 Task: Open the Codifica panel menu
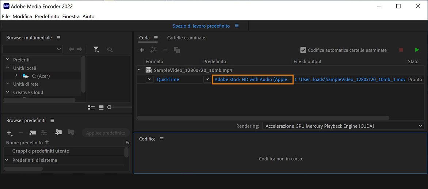tap(161, 139)
